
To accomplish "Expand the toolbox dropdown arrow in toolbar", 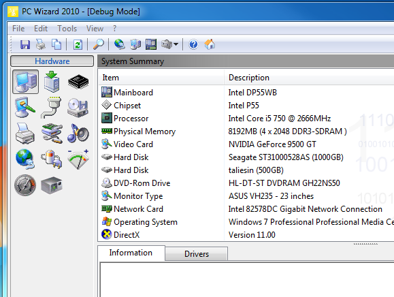I will pos(176,44).
